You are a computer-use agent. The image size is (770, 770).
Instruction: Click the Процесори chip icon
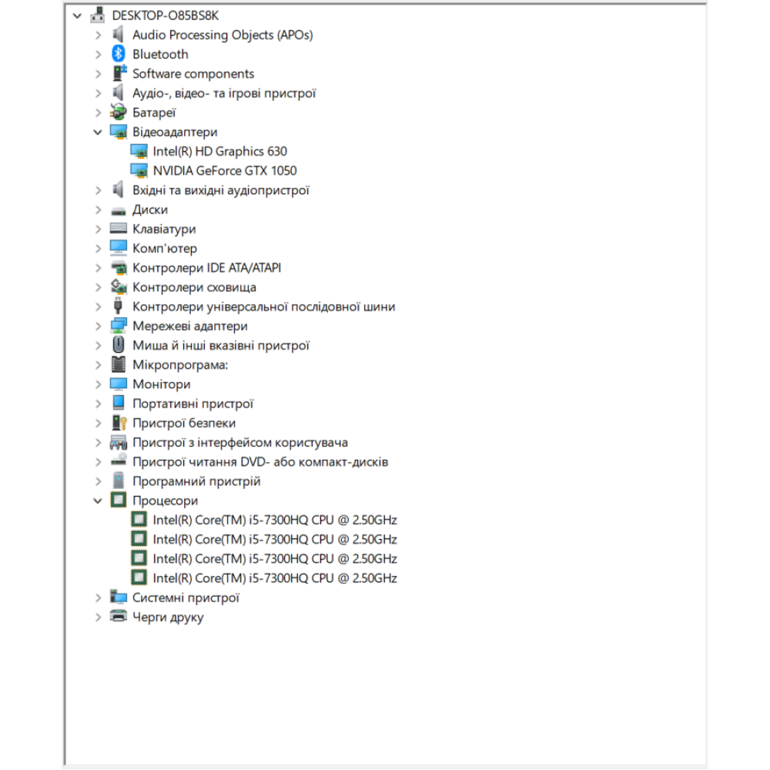[118, 500]
